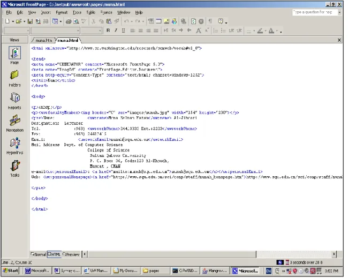Toggle Justify alignment
348x278 pixels.
pos(156,31)
